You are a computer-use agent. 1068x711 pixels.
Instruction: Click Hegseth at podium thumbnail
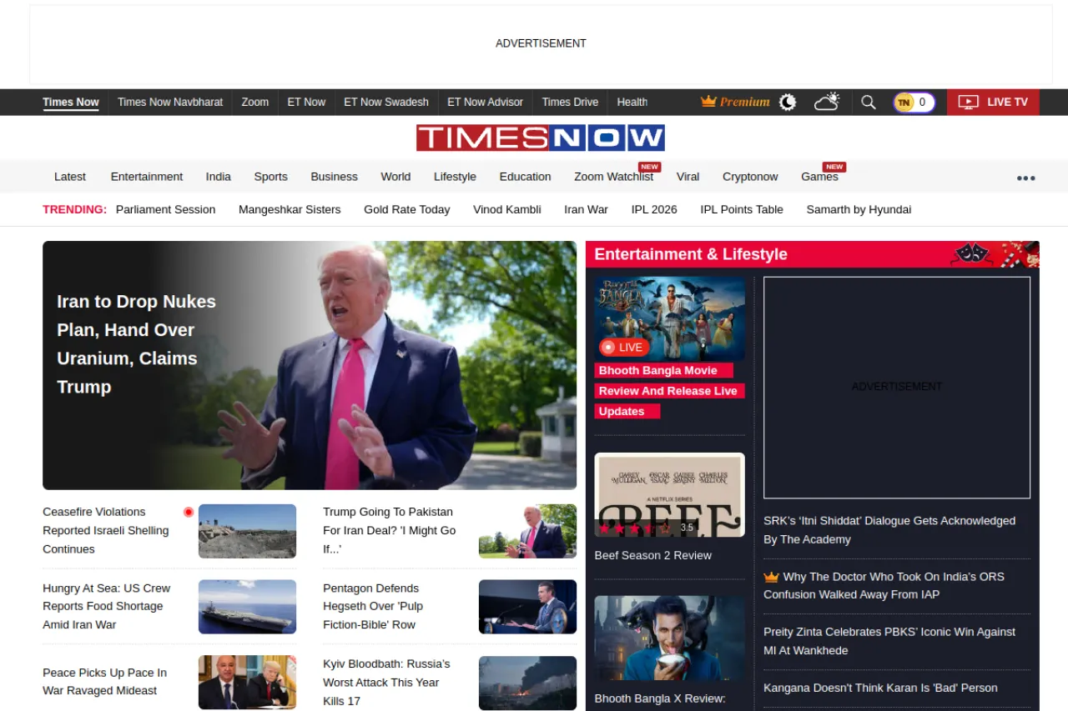pyautogui.click(x=527, y=607)
